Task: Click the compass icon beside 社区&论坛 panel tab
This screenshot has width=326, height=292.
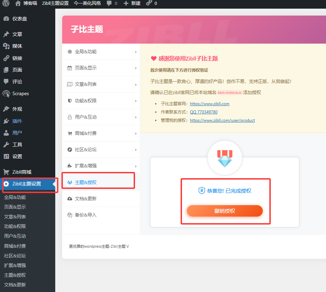Action: click(70, 149)
